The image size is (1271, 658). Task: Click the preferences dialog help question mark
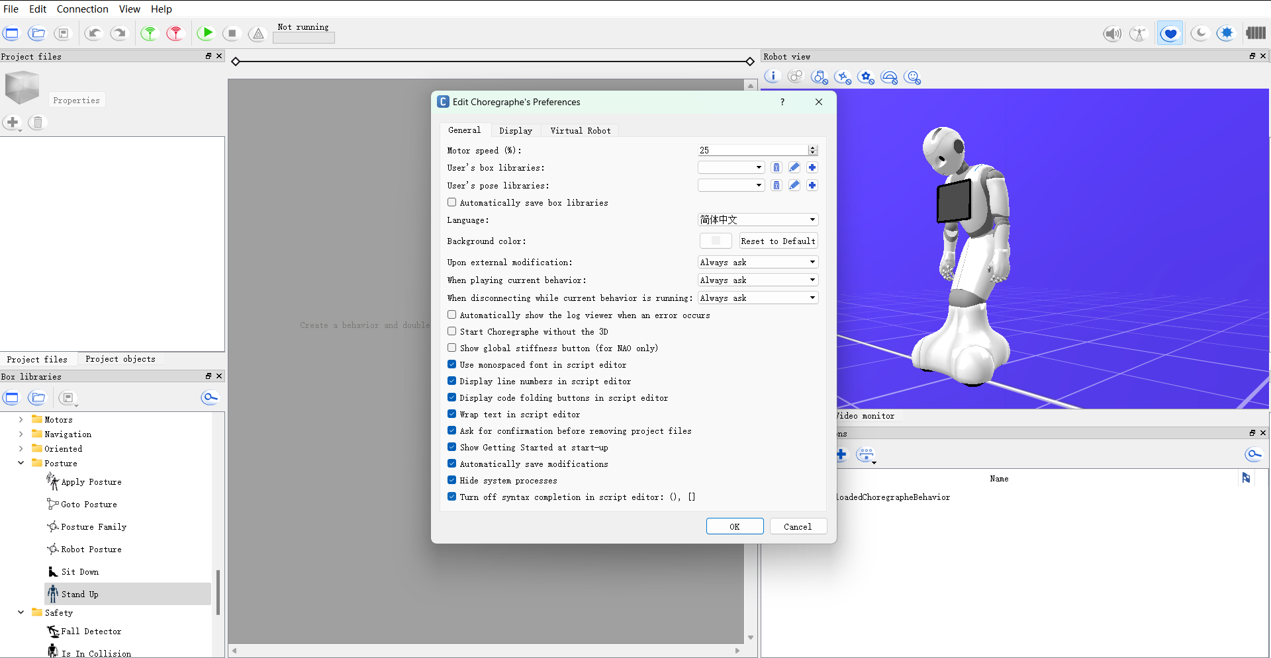(x=782, y=102)
